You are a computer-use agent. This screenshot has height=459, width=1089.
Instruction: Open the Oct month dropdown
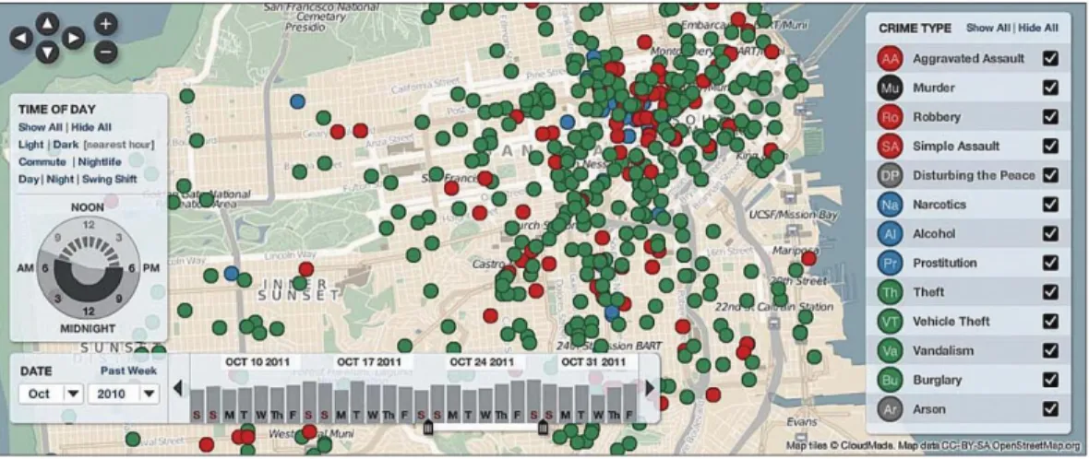(x=51, y=394)
